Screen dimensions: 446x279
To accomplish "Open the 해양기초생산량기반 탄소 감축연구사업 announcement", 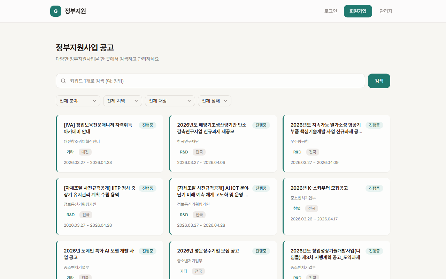I will point(212,128).
